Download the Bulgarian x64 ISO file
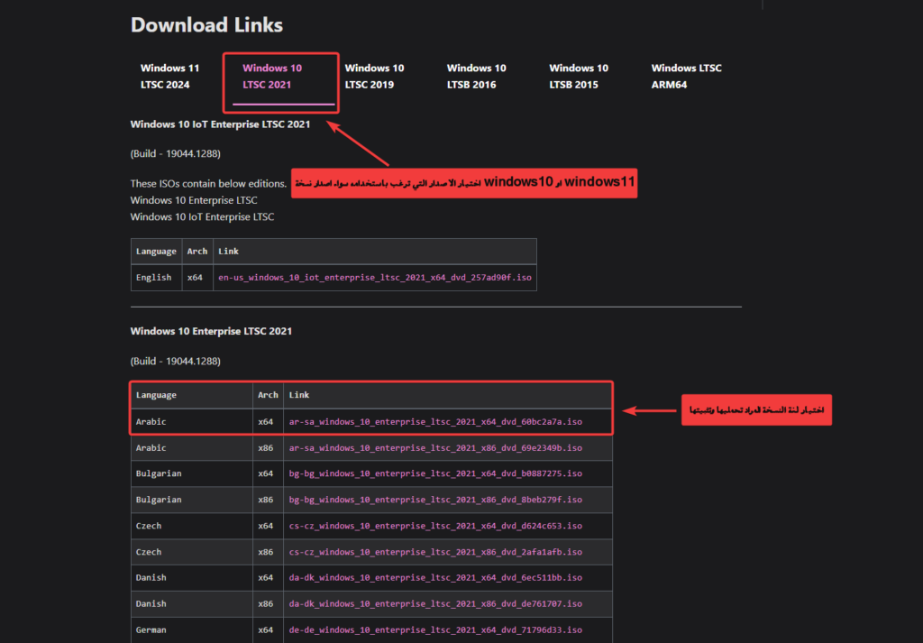 [x=435, y=473]
